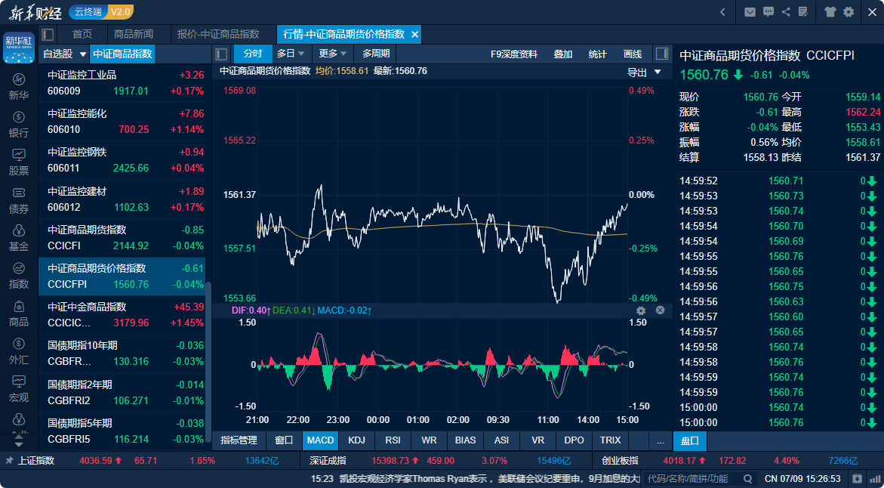884x488 pixels.
Task: Switch to the 商品新闻 tab
Action: pyautogui.click(x=134, y=35)
